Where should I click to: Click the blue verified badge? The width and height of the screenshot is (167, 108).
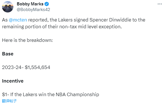tap(47, 4)
